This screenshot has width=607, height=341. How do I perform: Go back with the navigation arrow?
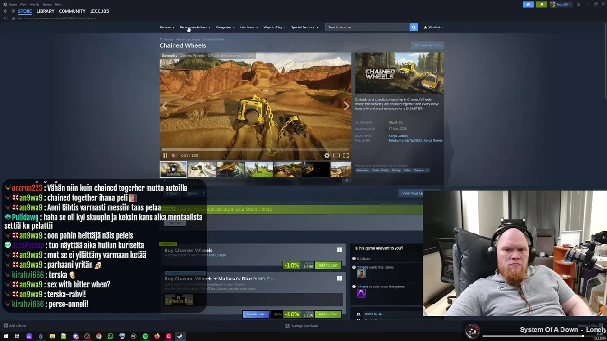[5, 11]
